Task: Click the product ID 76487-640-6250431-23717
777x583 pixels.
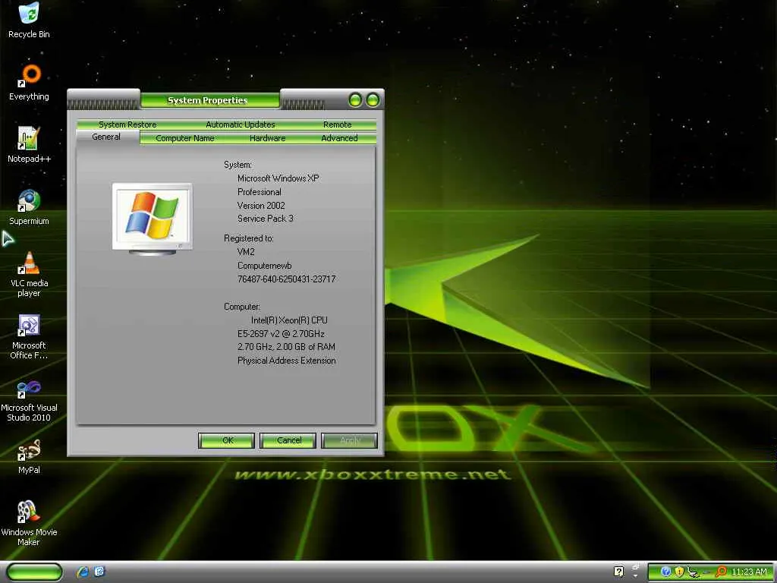Action: click(x=286, y=279)
